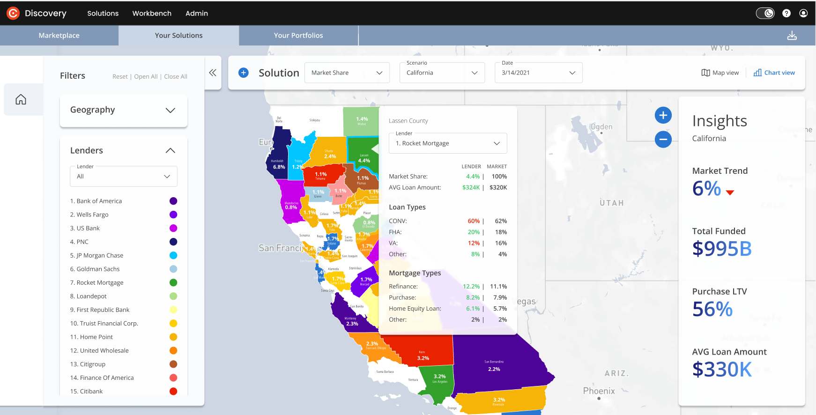The height and width of the screenshot is (415, 816).
Task: Click Modoc county 1.4% on map
Action: (x=362, y=121)
